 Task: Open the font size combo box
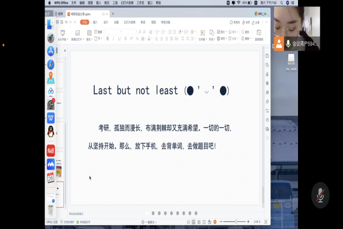coord(130,32)
